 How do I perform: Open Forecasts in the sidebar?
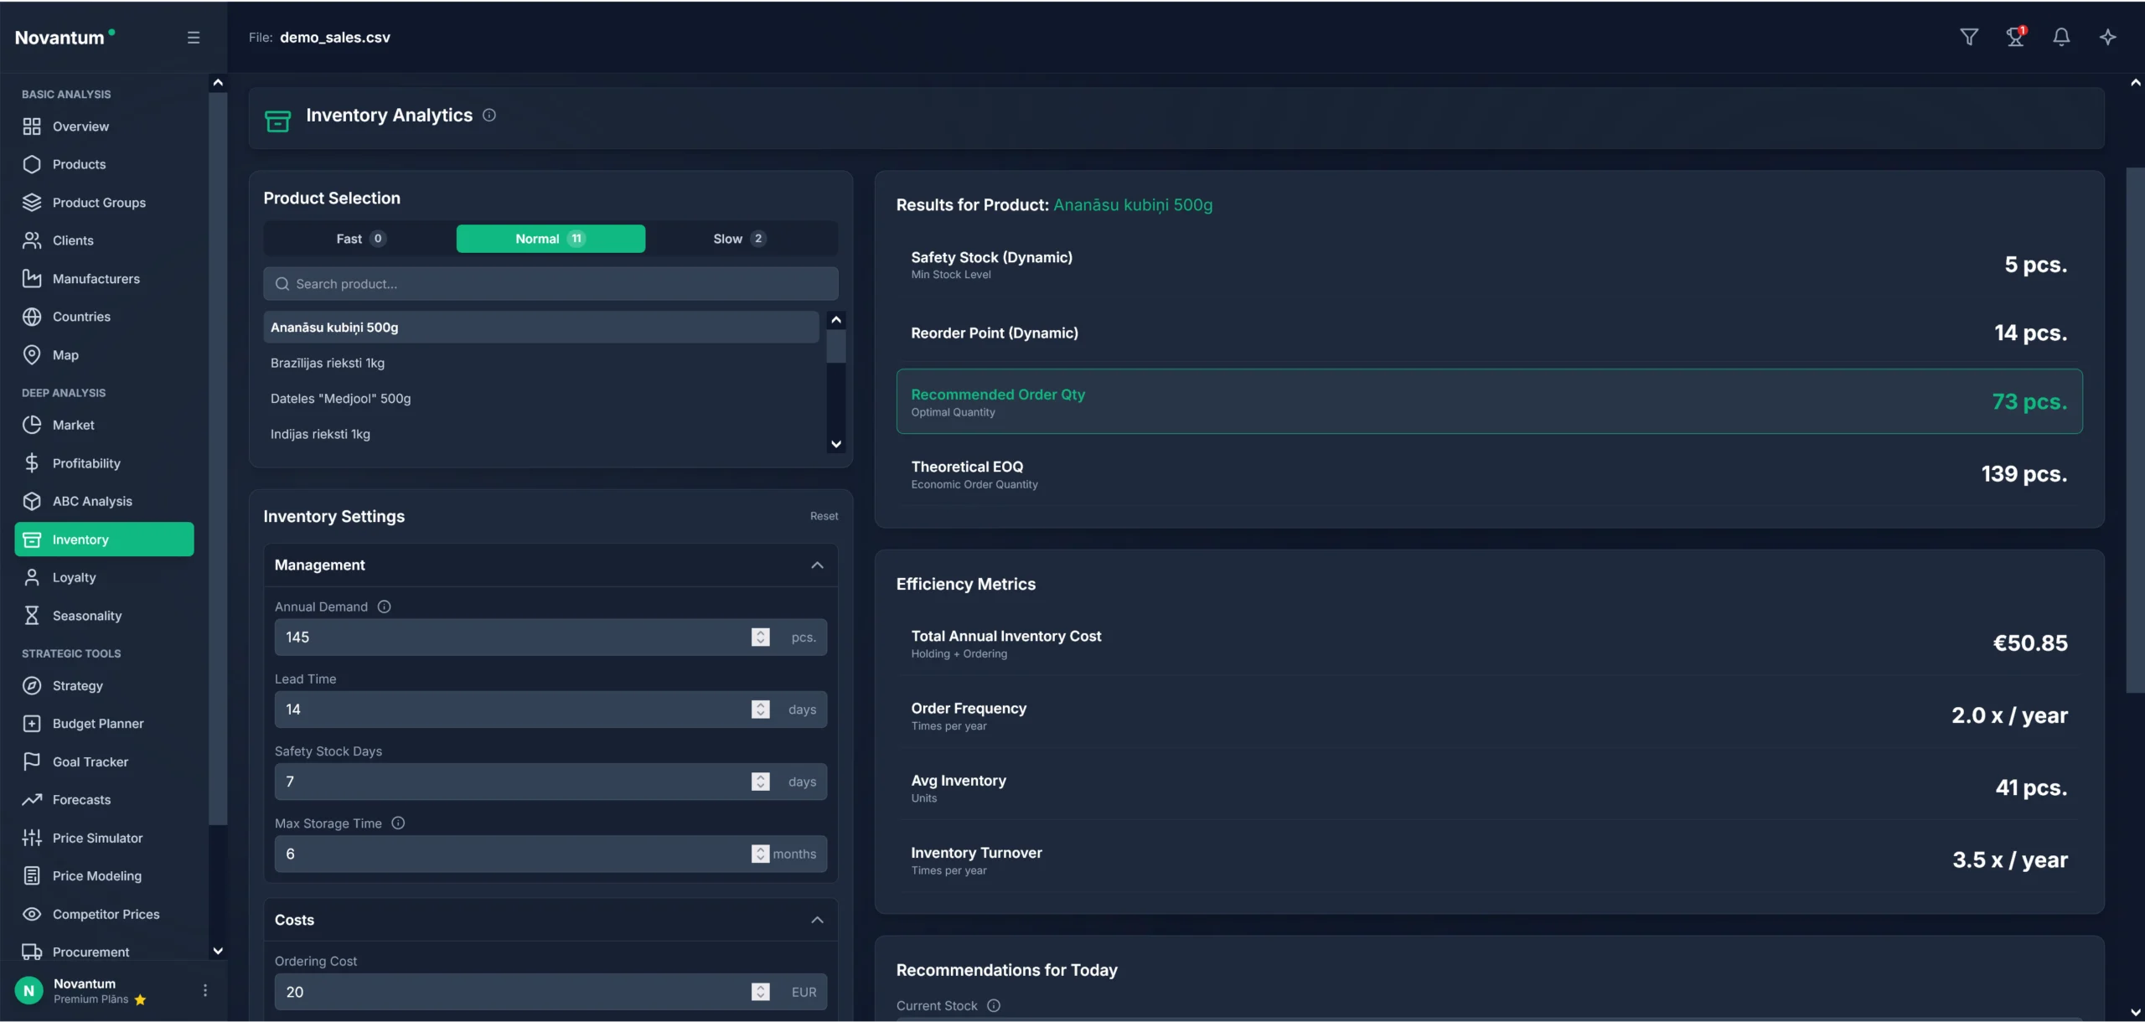pyautogui.click(x=80, y=799)
